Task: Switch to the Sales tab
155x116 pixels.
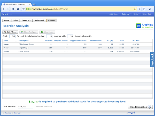Action: tap(16, 20)
